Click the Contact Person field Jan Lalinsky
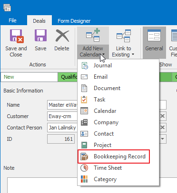This screenshot has height=193, width=177. tap(62, 128)
